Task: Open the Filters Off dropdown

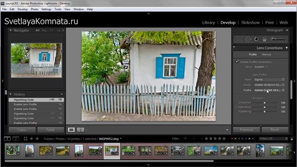Action: (273, 139)
